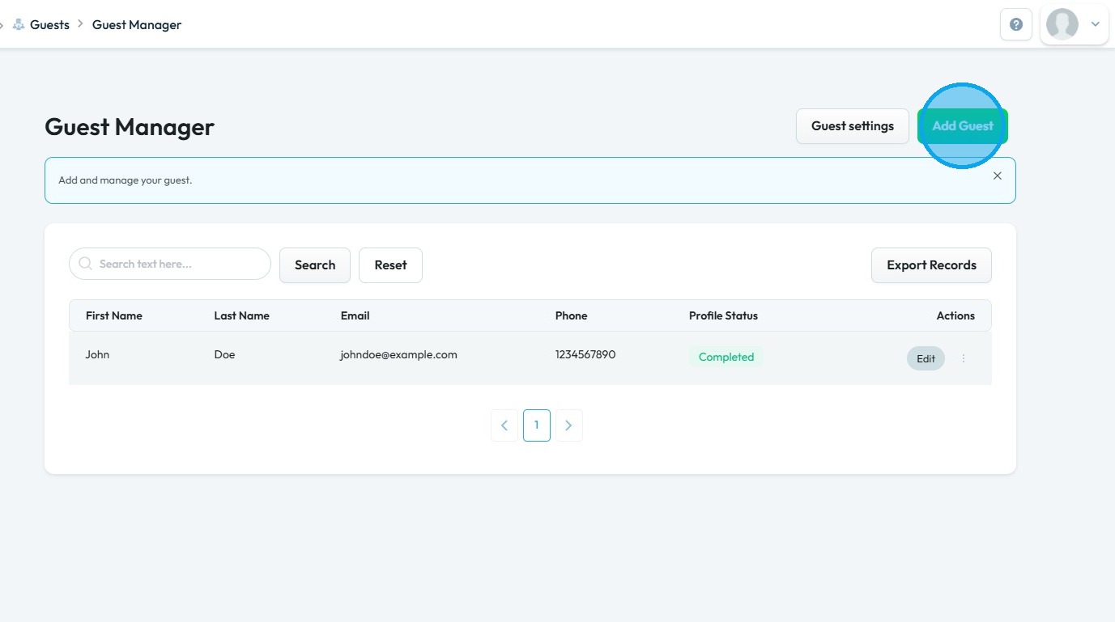Focus the search text field
1115x622 pixels.
click(180, 264)
